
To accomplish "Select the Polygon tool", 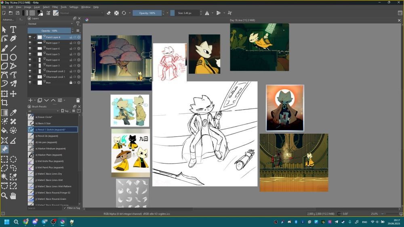I will pos(4,66).
